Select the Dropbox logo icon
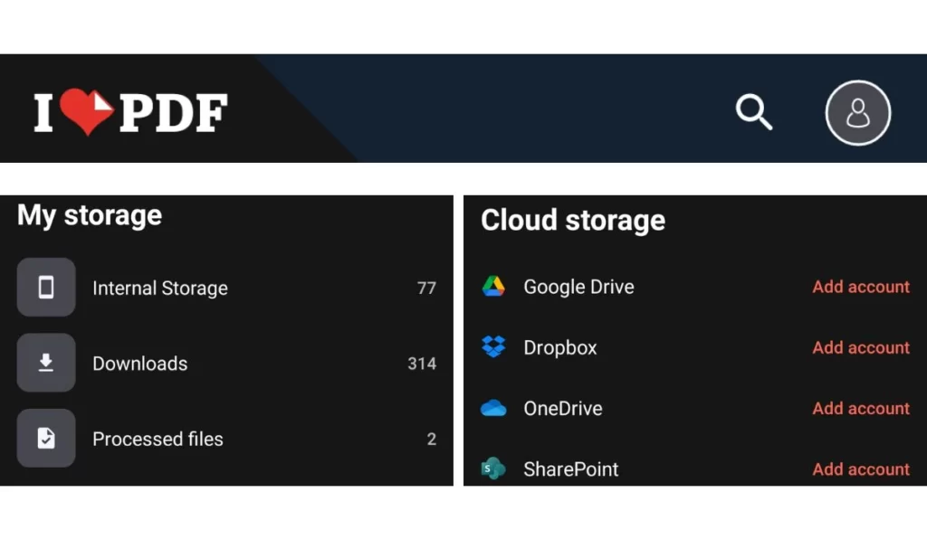Screen dimensions: 927x540 tap(493, 346)
